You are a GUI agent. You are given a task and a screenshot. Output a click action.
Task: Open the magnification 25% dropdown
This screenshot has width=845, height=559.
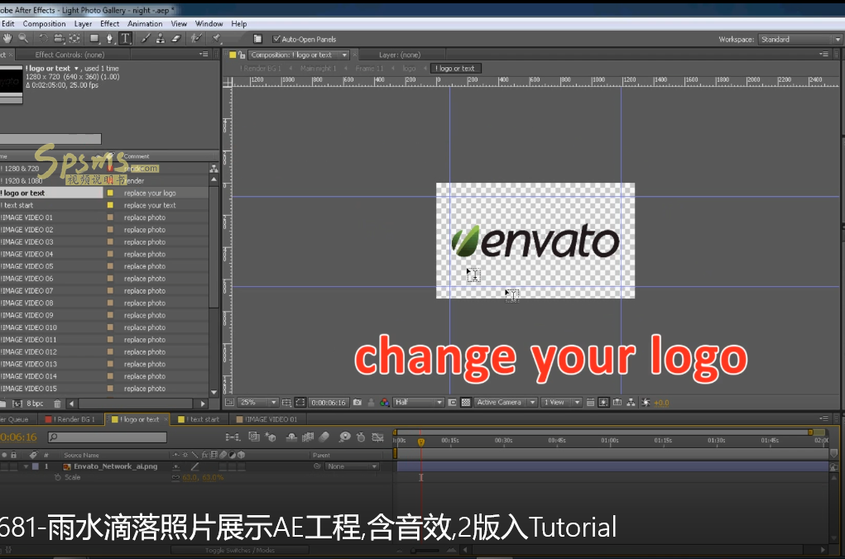pos(258,402)
